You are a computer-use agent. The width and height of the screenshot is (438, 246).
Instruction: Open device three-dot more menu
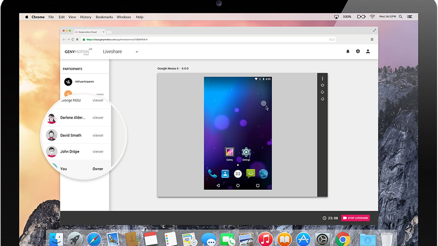(x=322, y=78)
